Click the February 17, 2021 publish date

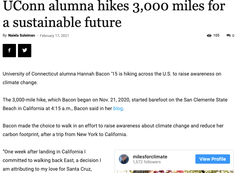tap(54, 36)
